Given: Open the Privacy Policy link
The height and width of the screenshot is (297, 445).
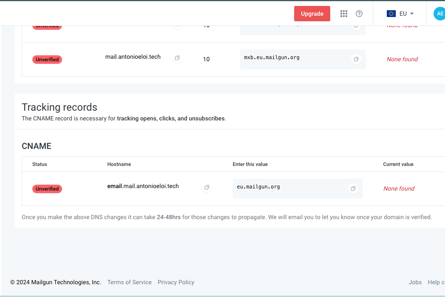Looking at the screenshot, I should (176, 282).
